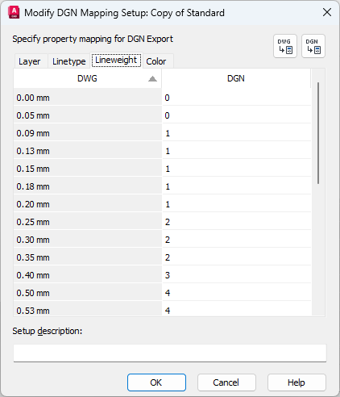Open the Linetype tab
The width and height of the screenshot is (340, 397).
69,61
